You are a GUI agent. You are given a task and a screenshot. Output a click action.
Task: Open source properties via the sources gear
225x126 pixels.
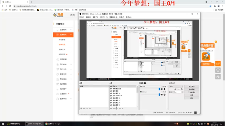[116, 108]
